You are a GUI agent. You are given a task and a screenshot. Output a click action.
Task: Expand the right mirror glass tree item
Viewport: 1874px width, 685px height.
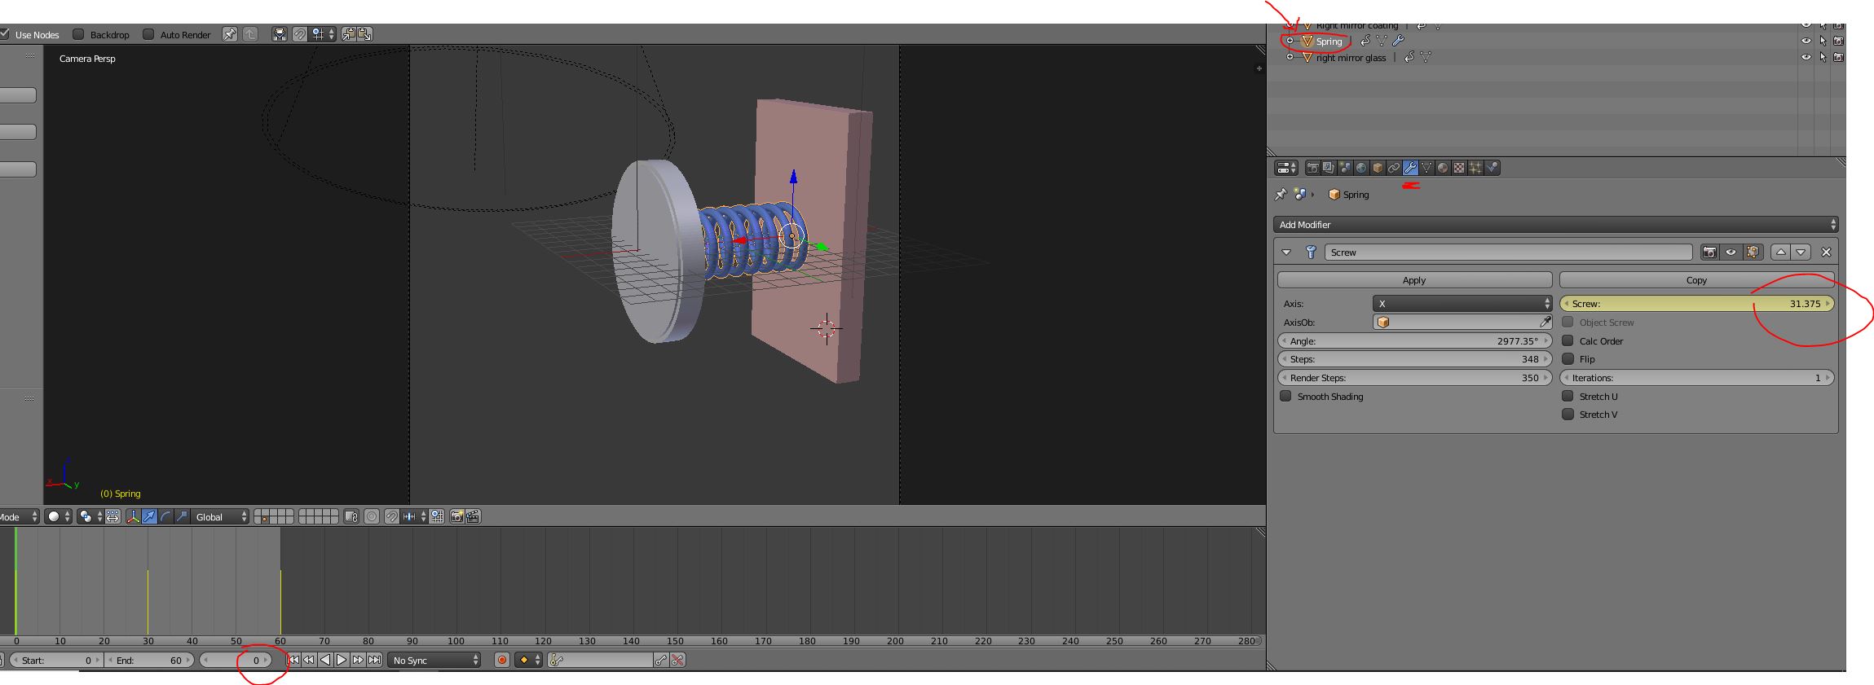[x=1290, y=57]
